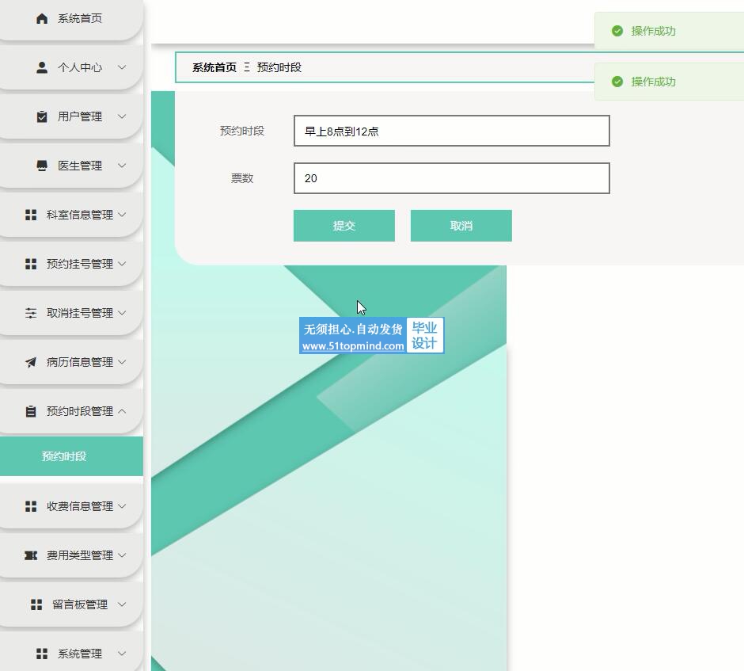The width and height of the screenshot is (744, 671).
Task: Click the clipboard icon for 预约时段管理
Action: pyautogui.click(x=31, y=411)
